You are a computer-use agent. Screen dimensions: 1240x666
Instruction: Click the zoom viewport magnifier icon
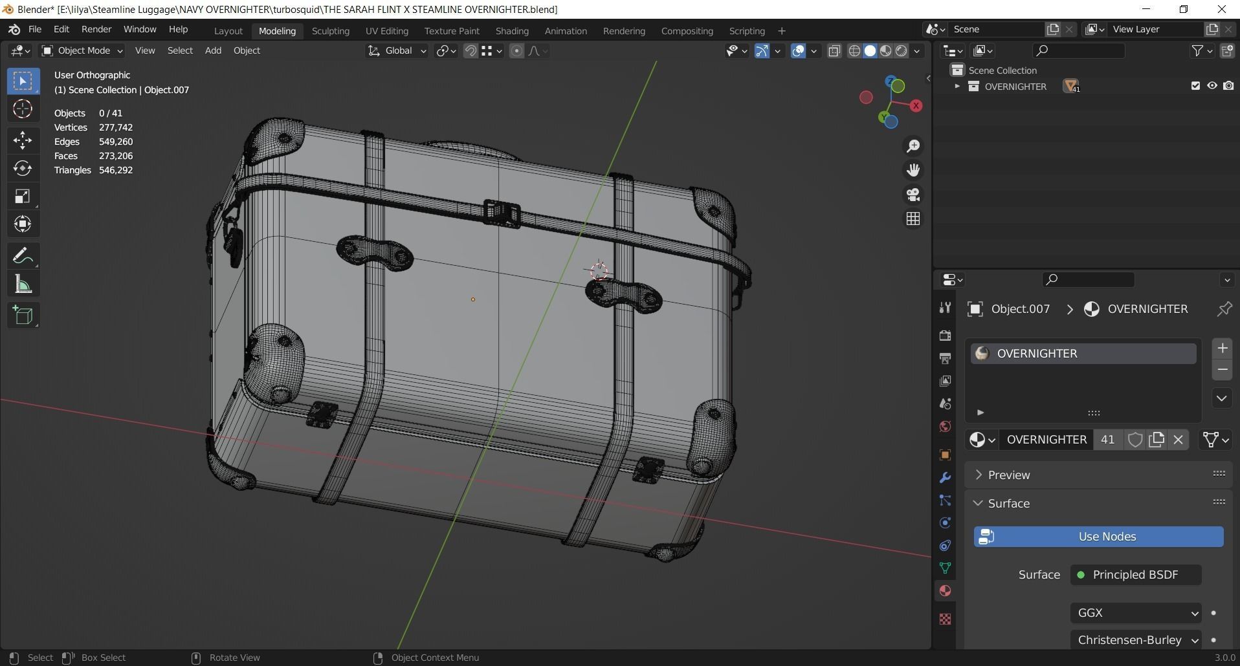click(913, 146)
